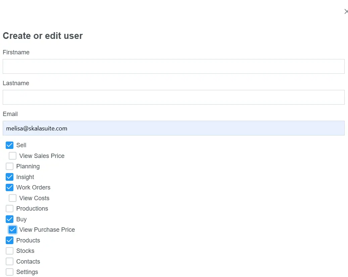Click the Lastname label text
This screenshot has width=348, height=277.
pyautogui.click(x=16, y=83)
